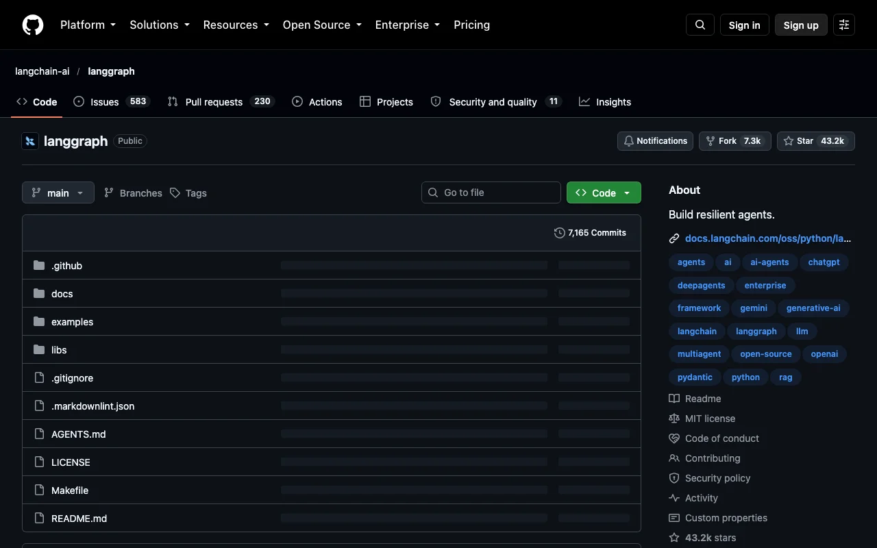The image size is (877, 548).
Task: Open the docs.langchain.com link in About
Action: coord(767,238)
